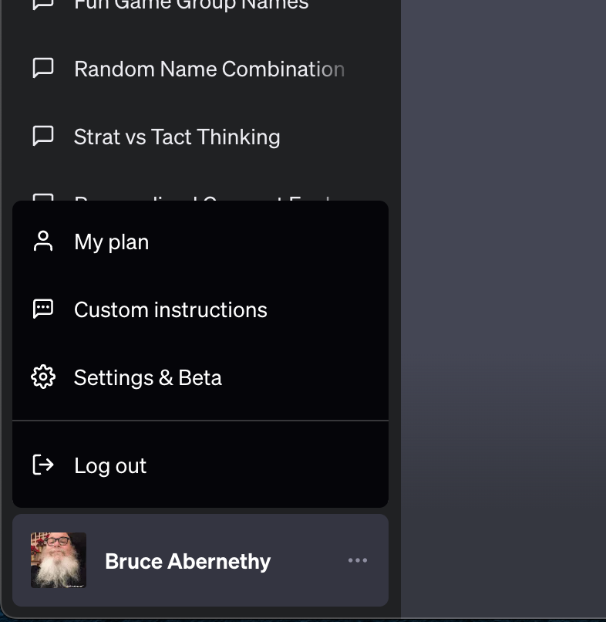The width and height of the screenshot is (606, 622).
Task: Select Custom instructions from the menu
Action: coord(170,309)
